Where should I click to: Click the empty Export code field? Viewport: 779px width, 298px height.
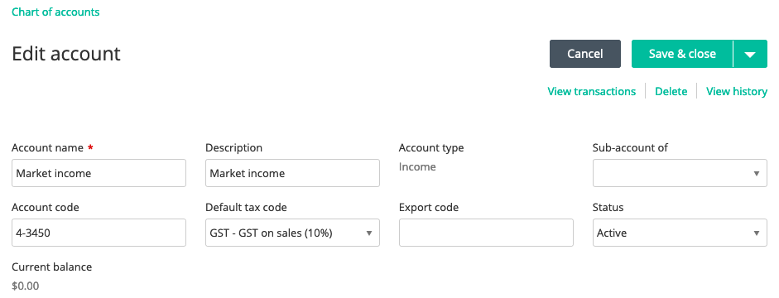click(x=486, y=233)
